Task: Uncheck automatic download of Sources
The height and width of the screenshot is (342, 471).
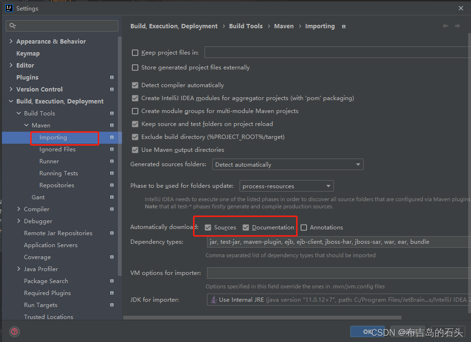Action: [x=208, y=228]
